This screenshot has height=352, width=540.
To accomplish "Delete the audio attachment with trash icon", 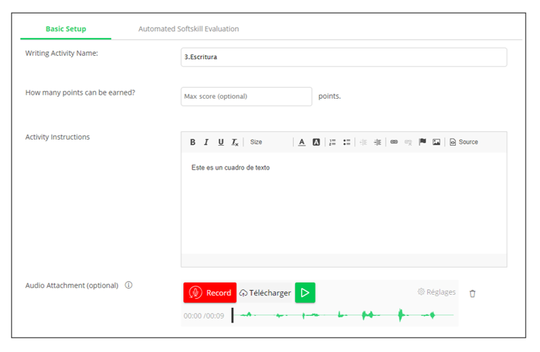I will coord(473,293).
